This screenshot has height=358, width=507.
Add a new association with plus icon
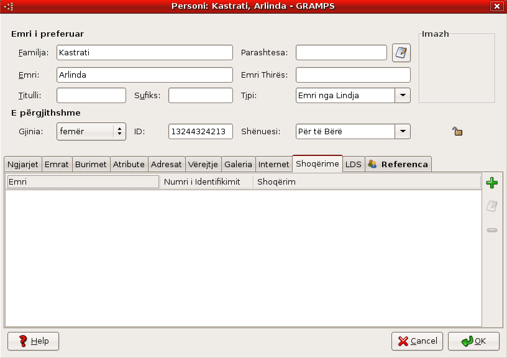[x=492, y=183]
